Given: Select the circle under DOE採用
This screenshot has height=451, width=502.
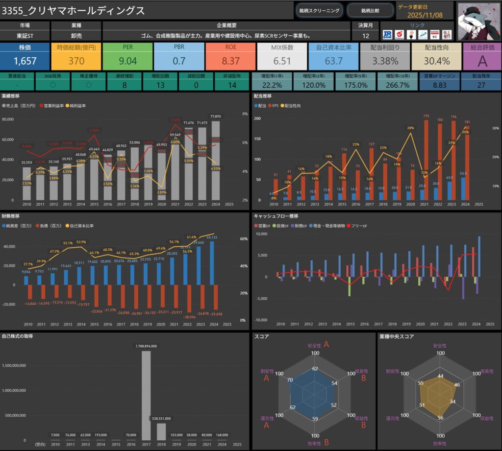Looking at the screenshot, I should (x=52, y=84).
